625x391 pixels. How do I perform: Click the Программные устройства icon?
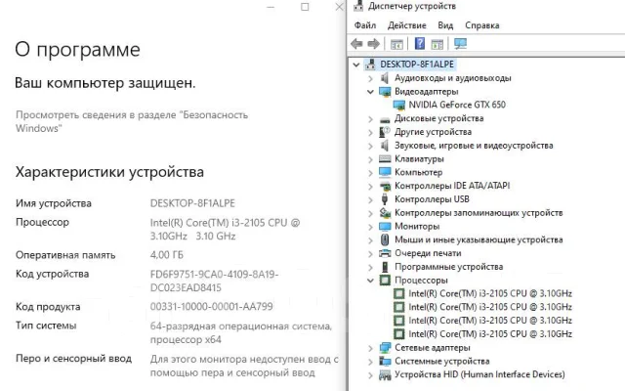tap(385, 267)
